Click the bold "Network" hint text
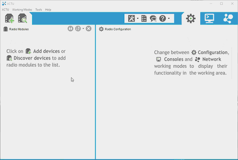238x160 pixels. tap(212, 59)
